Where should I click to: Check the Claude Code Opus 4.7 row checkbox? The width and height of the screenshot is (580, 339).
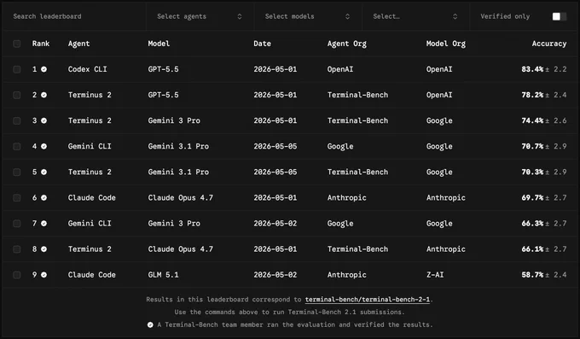click(17, 197)
